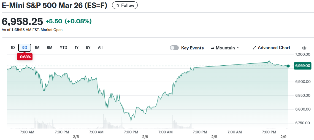Click the 6,958.25 price value
314x140 pixels.
coord(22,21)
